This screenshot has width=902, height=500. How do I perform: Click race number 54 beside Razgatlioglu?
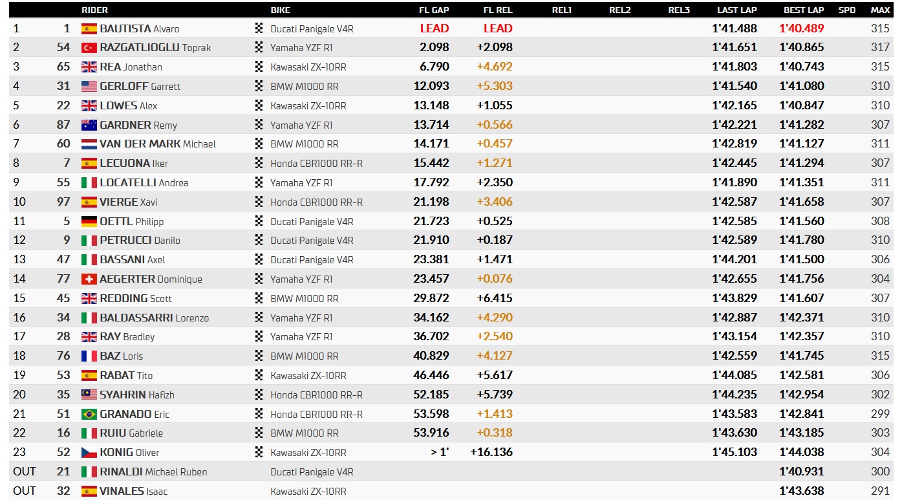(63, 48)
